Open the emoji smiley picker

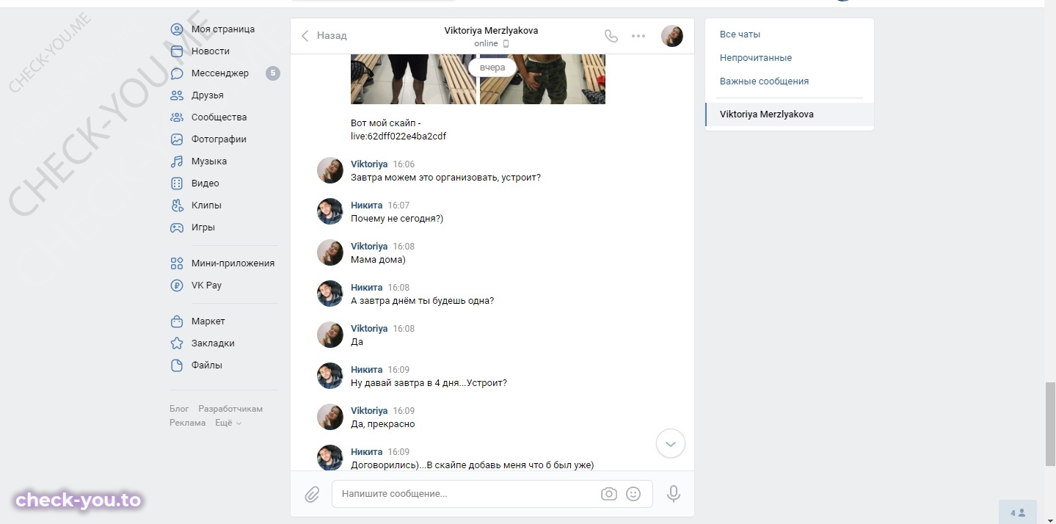click(633, 494)
